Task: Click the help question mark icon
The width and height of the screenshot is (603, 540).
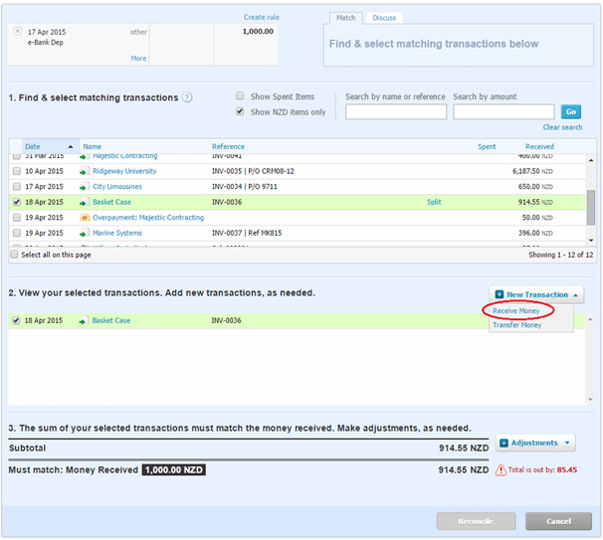Action: point(187,97)
